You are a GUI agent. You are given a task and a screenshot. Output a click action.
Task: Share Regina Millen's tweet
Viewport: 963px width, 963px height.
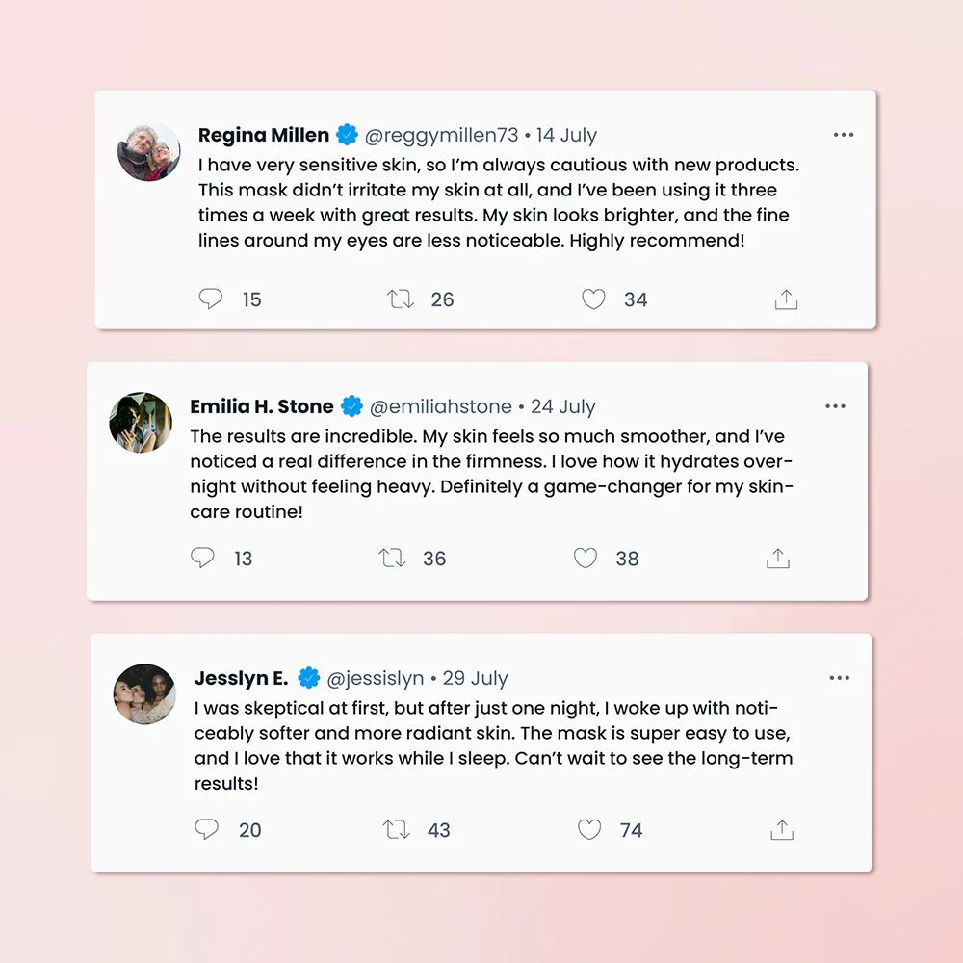786,299
